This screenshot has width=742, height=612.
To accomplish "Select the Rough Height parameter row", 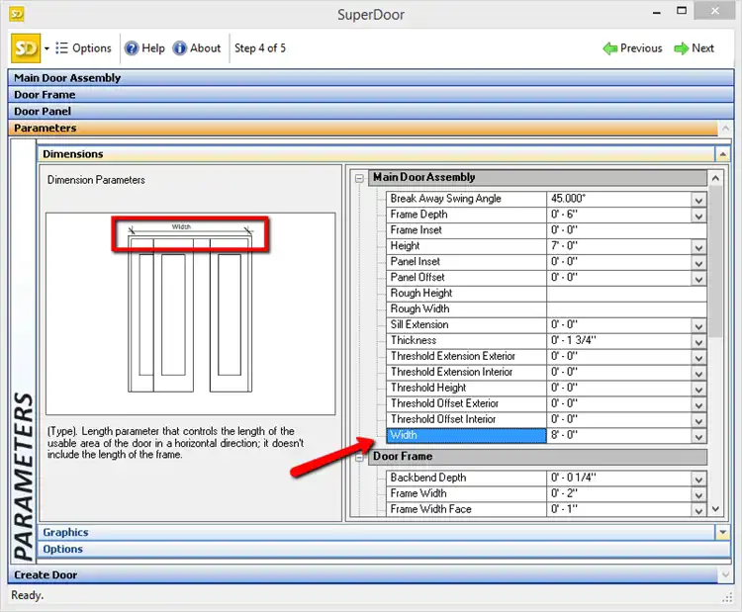I will pos(546,294).
